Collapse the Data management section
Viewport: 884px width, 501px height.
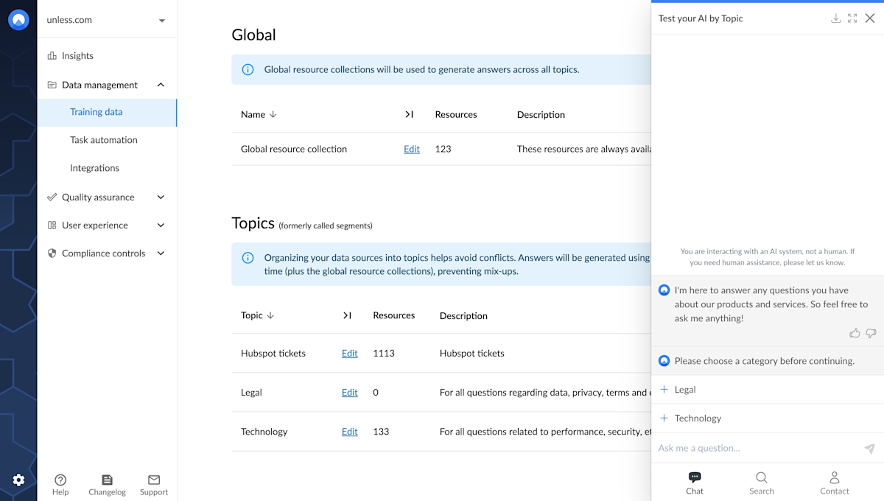point(161,85)
